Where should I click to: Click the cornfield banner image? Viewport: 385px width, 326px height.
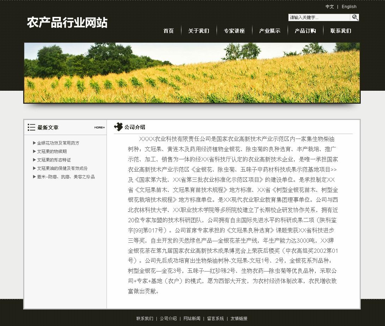point(192,73)
